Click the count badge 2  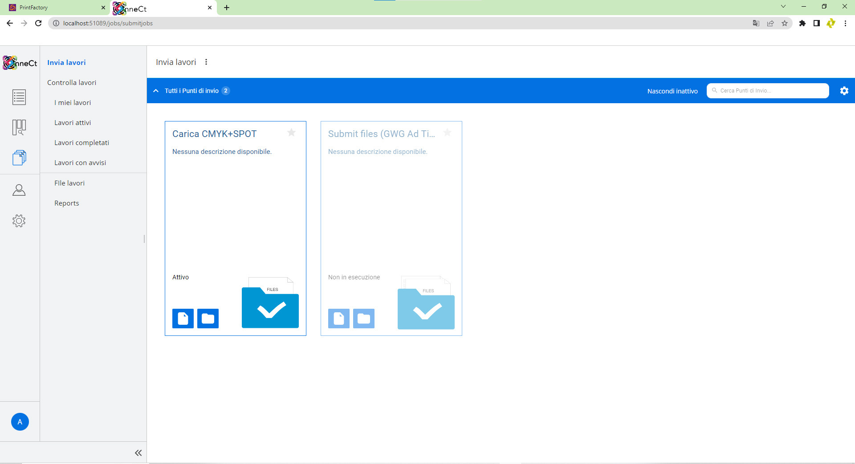point(226,91)
